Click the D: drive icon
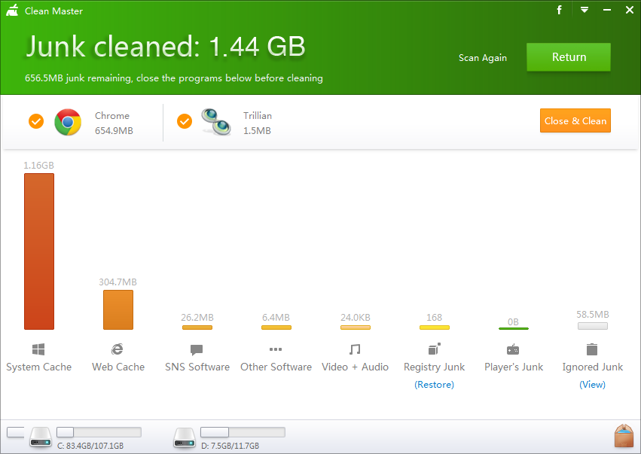The height and width of the screenshot is (454, 641). point(185,437)
